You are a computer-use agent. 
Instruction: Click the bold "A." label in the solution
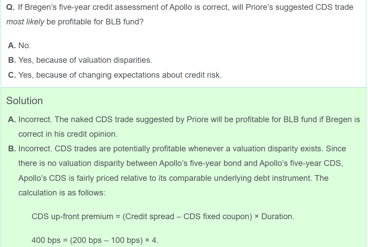click(12, 119)
